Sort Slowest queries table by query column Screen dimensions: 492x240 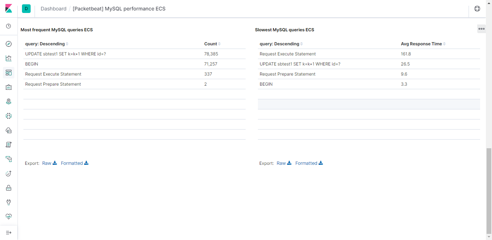281,44
